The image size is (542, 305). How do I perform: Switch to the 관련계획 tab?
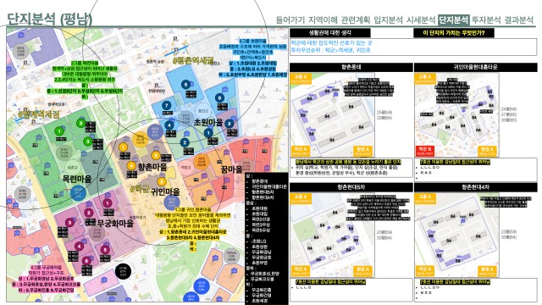pos(355,19)
